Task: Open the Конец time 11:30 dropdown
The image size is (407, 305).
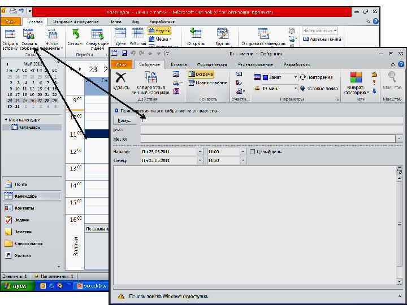Action: point(243,160)
